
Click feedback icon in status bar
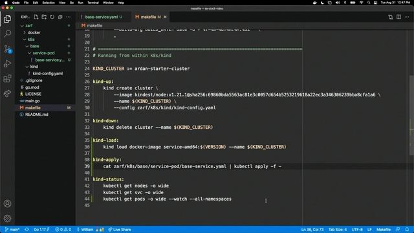pos(398,230)
